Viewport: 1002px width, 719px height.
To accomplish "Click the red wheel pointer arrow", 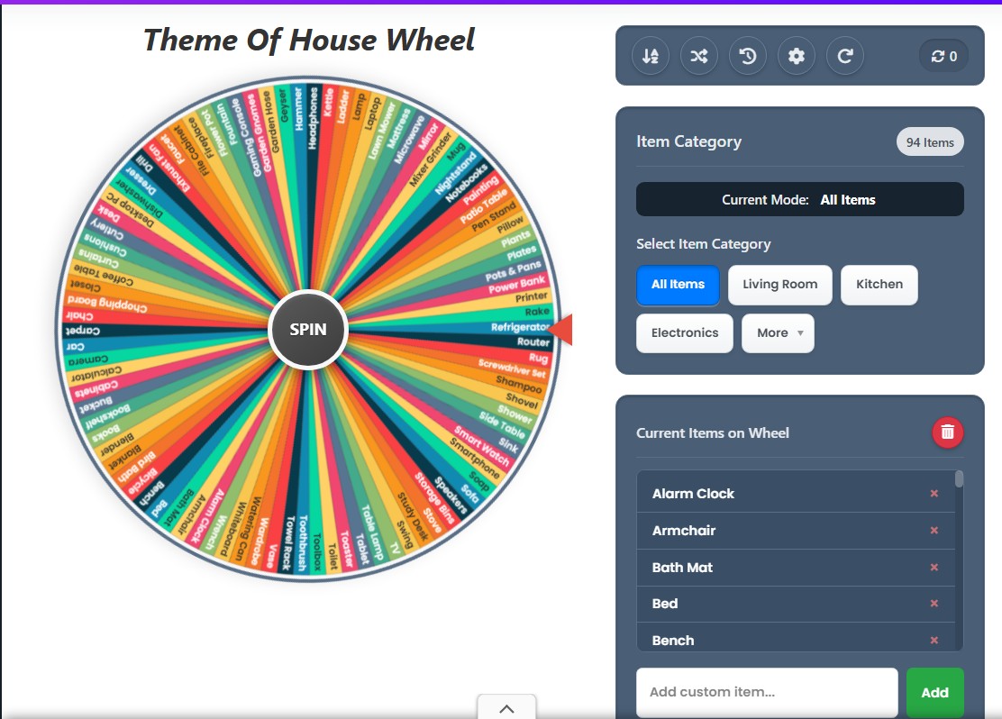I will 560,330.
